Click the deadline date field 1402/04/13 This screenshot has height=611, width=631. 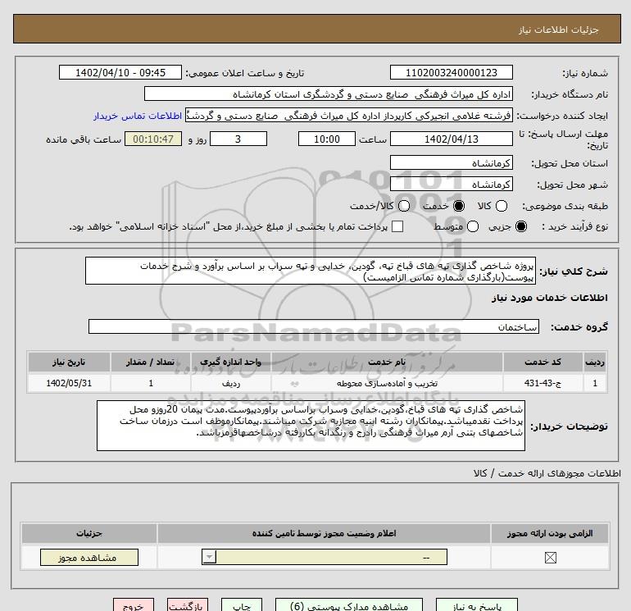point(451,139)
